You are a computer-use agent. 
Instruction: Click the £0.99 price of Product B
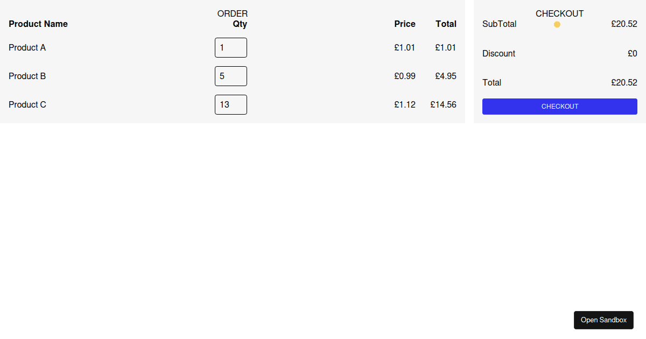click(x=405, y=76)
